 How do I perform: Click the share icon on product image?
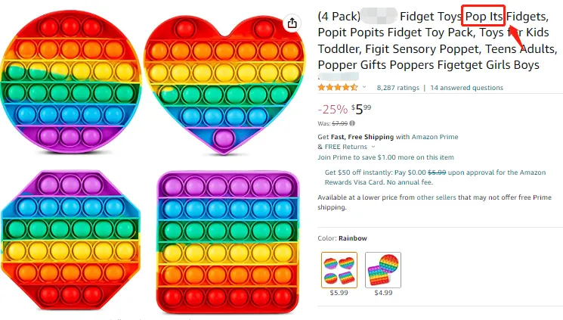click(x=292, y=23)
